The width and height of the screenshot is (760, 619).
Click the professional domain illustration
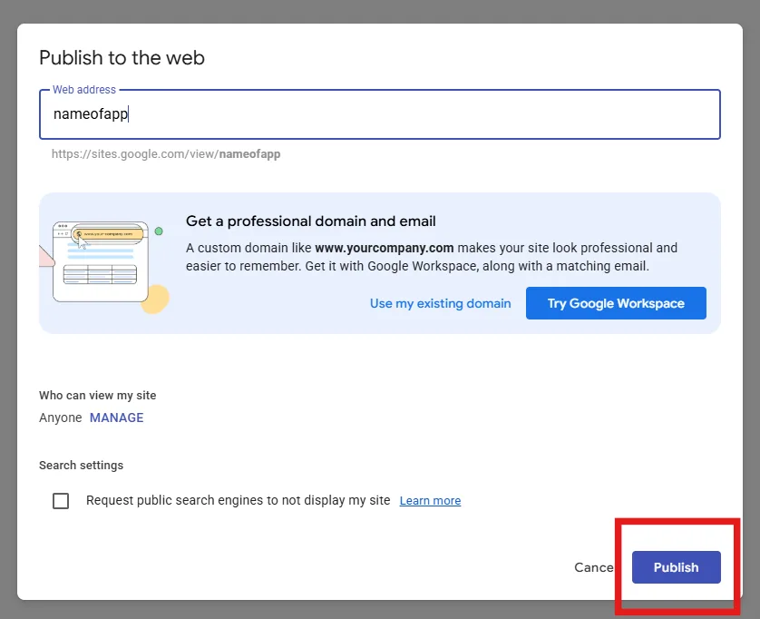tap(104, 266)
